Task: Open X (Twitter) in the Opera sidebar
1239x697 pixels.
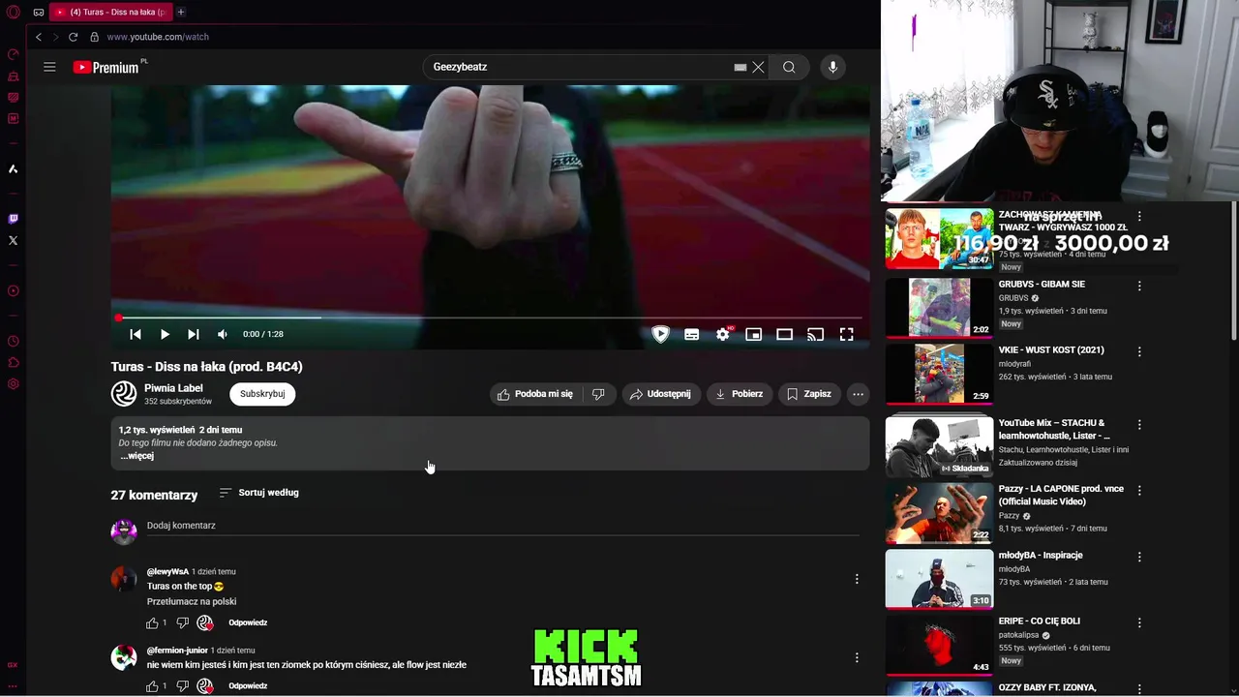Action: [13, 240]
